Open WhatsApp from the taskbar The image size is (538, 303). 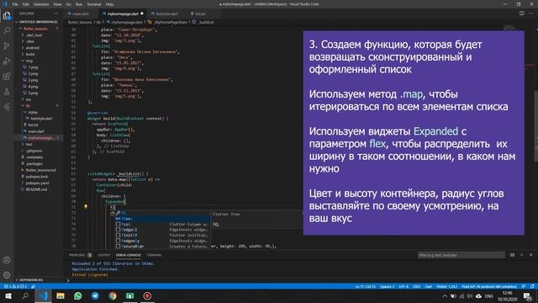(78, 295)
